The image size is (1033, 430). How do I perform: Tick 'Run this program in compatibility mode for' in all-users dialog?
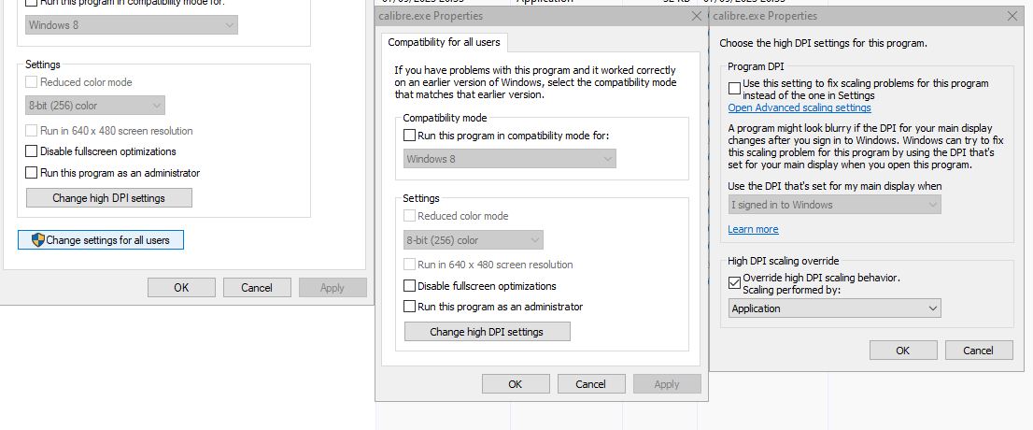coord(410,136)
